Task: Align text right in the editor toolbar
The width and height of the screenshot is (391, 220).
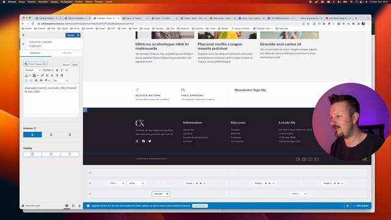Action: [x=57, y=75]
